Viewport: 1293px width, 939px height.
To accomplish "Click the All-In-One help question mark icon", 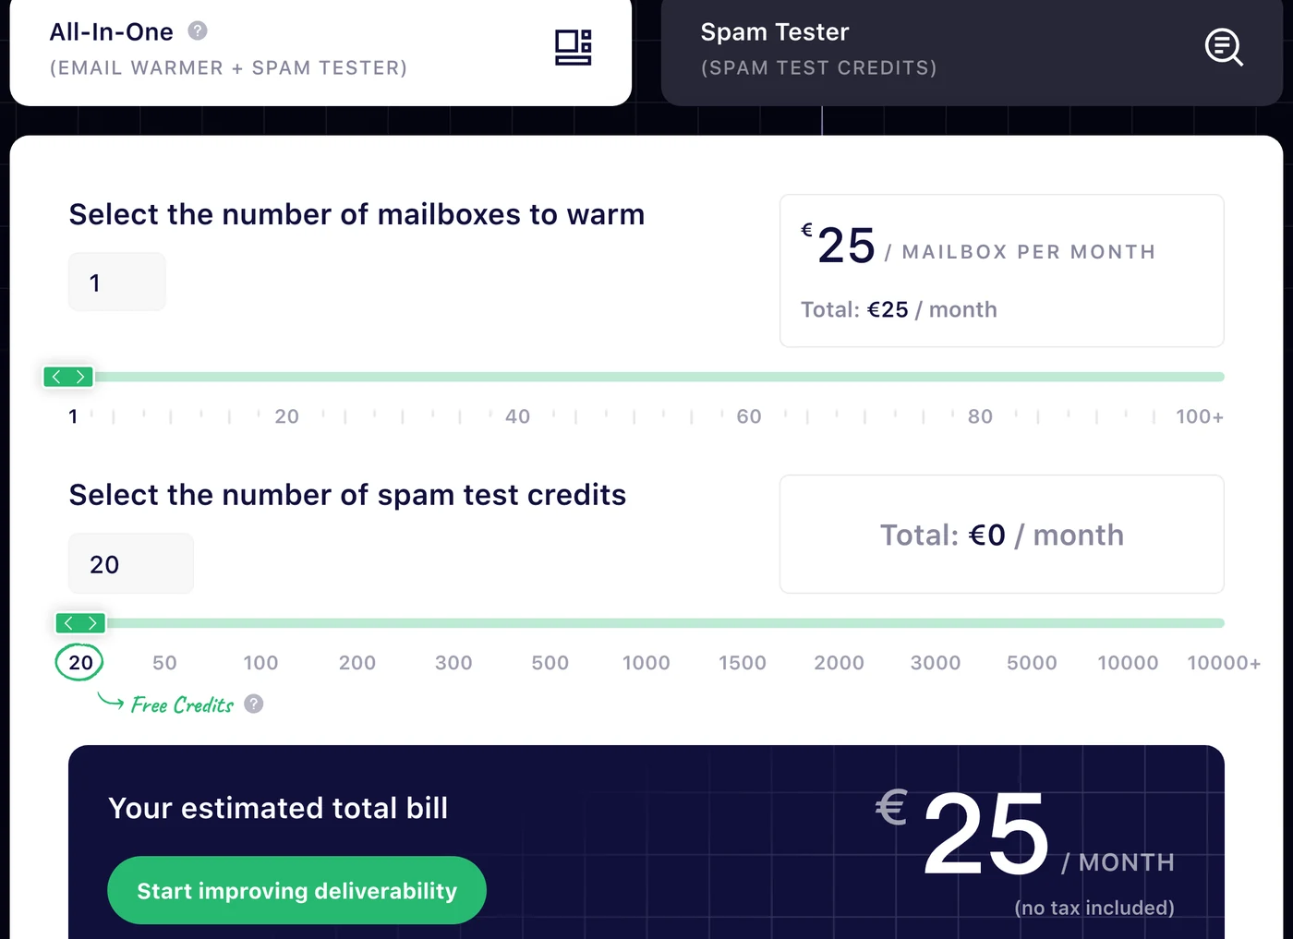I will point(198,30).
